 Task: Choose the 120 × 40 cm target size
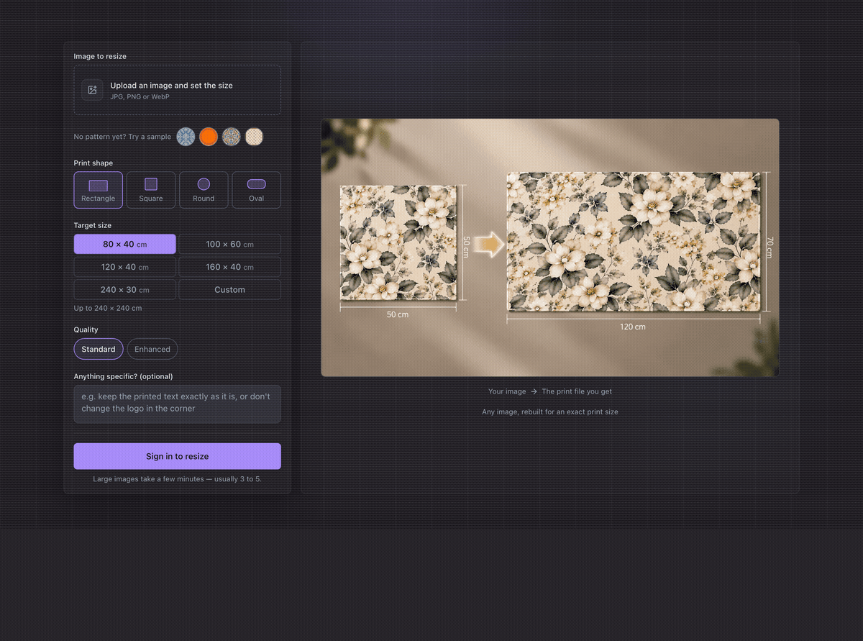point(125,267)
